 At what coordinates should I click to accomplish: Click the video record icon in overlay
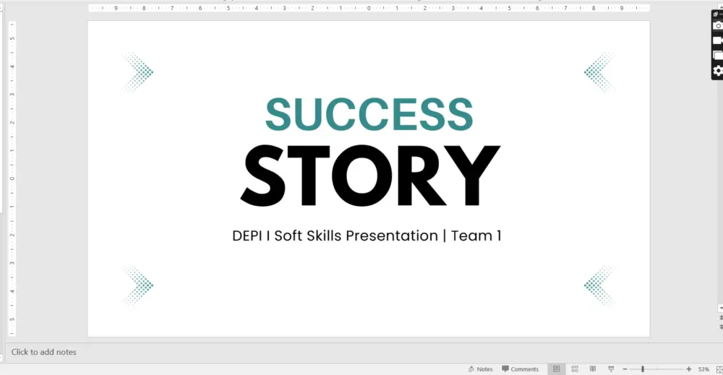click(718, 40)
